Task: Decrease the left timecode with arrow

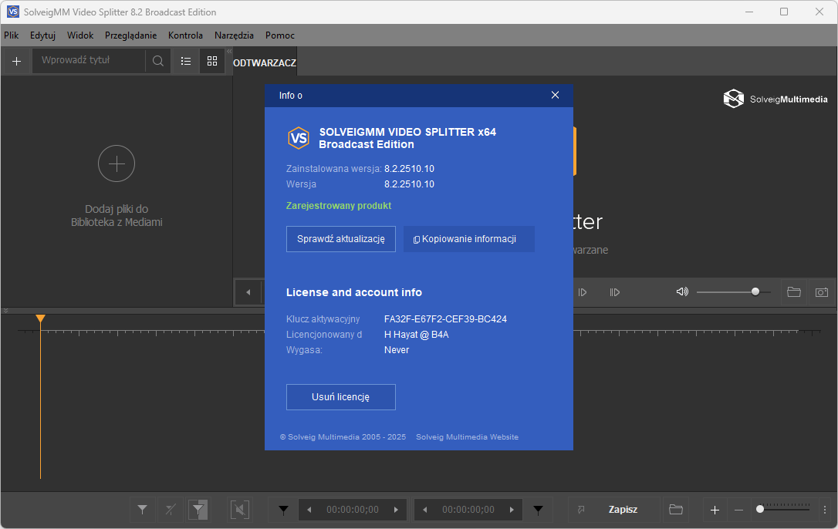Action: tap(309, 510)
